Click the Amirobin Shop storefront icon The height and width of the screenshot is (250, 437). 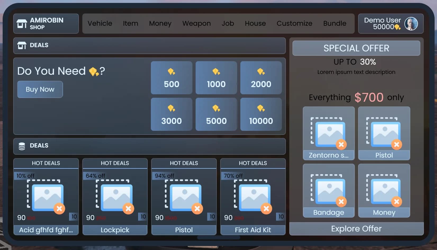pyautogui.click(x=21, y=23)
